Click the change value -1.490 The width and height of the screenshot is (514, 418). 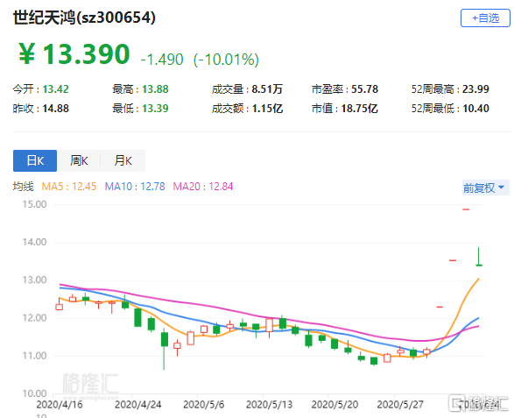(x=162, y=60)
